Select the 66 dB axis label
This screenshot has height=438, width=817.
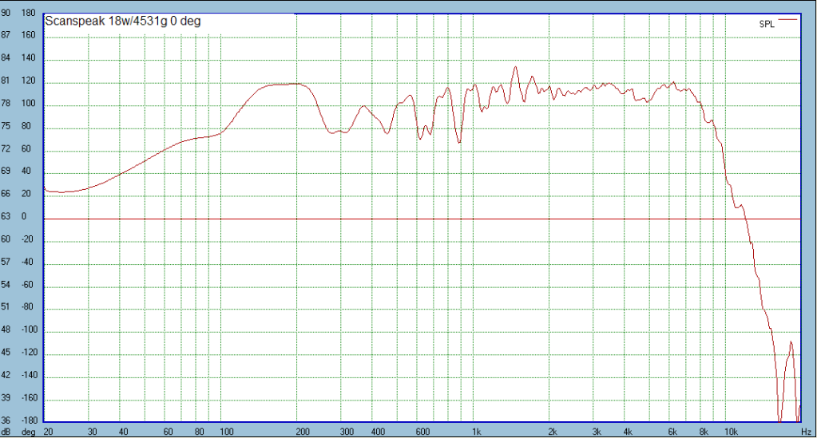(6, 194)
